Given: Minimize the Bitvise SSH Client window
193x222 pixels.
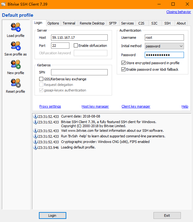Looking at the screenshot, I should click(159, 4).
